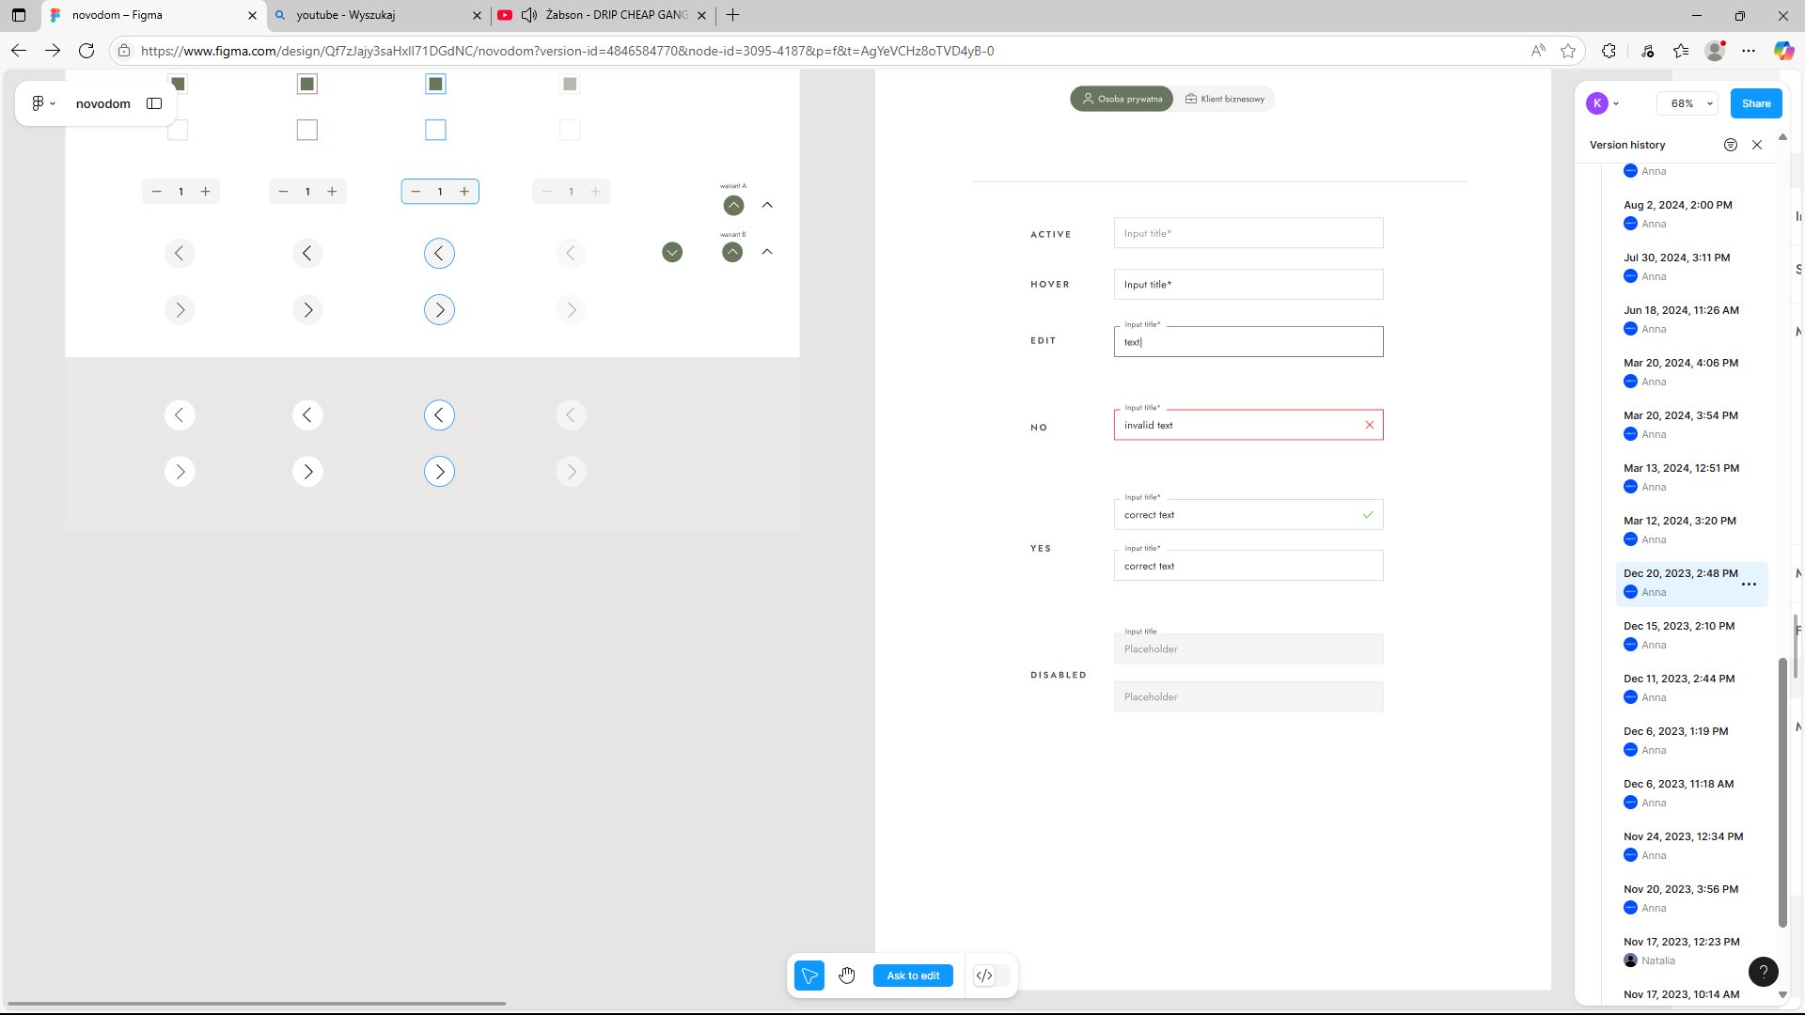
Task: Toggle Dev Mode code icon
Action: 984,976
